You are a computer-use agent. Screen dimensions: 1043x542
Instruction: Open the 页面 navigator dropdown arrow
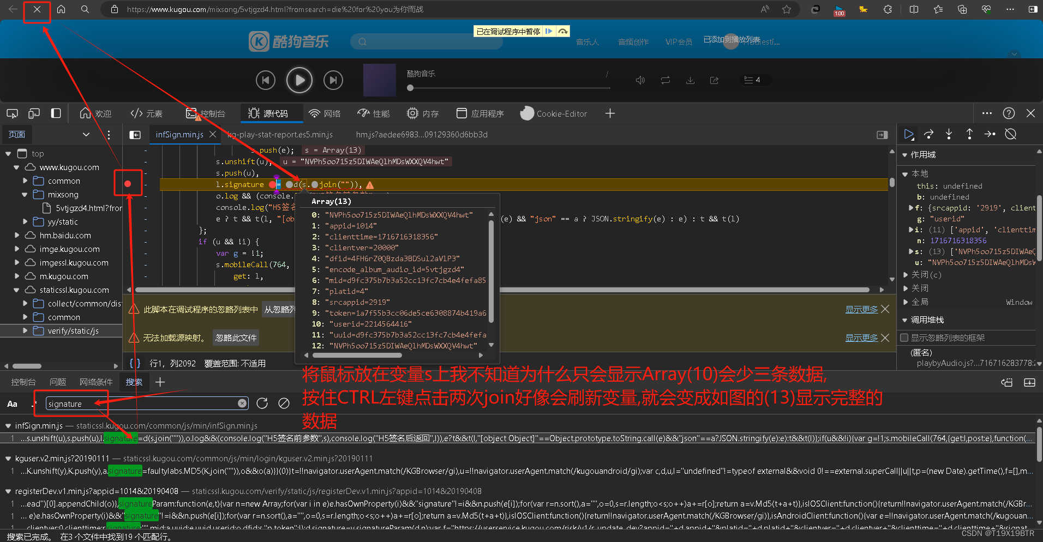(86, 135)
